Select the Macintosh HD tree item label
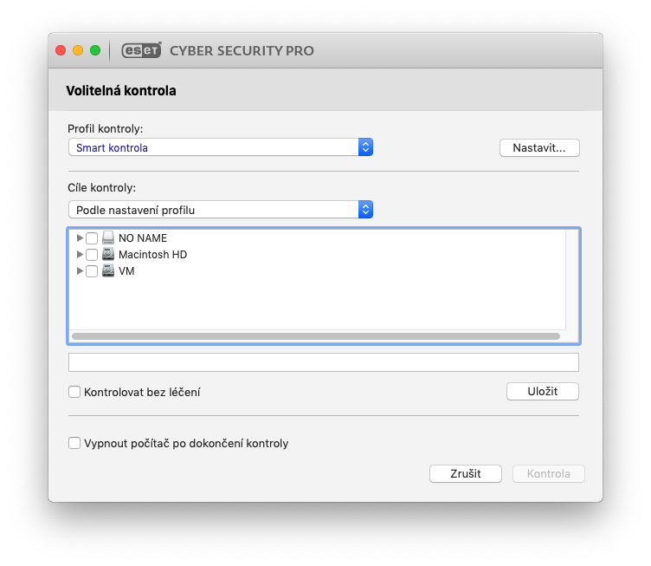 152,255
